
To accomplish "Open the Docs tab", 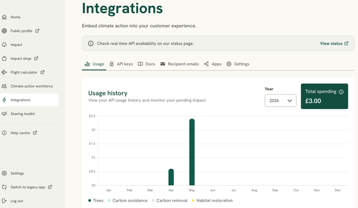I will (146, 64).
